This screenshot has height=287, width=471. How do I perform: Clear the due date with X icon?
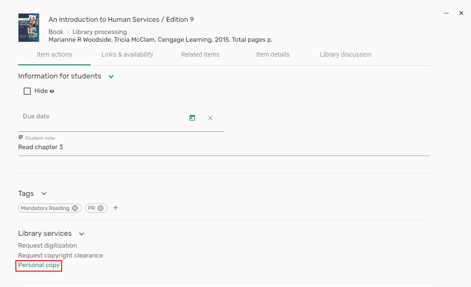[210, 118]
